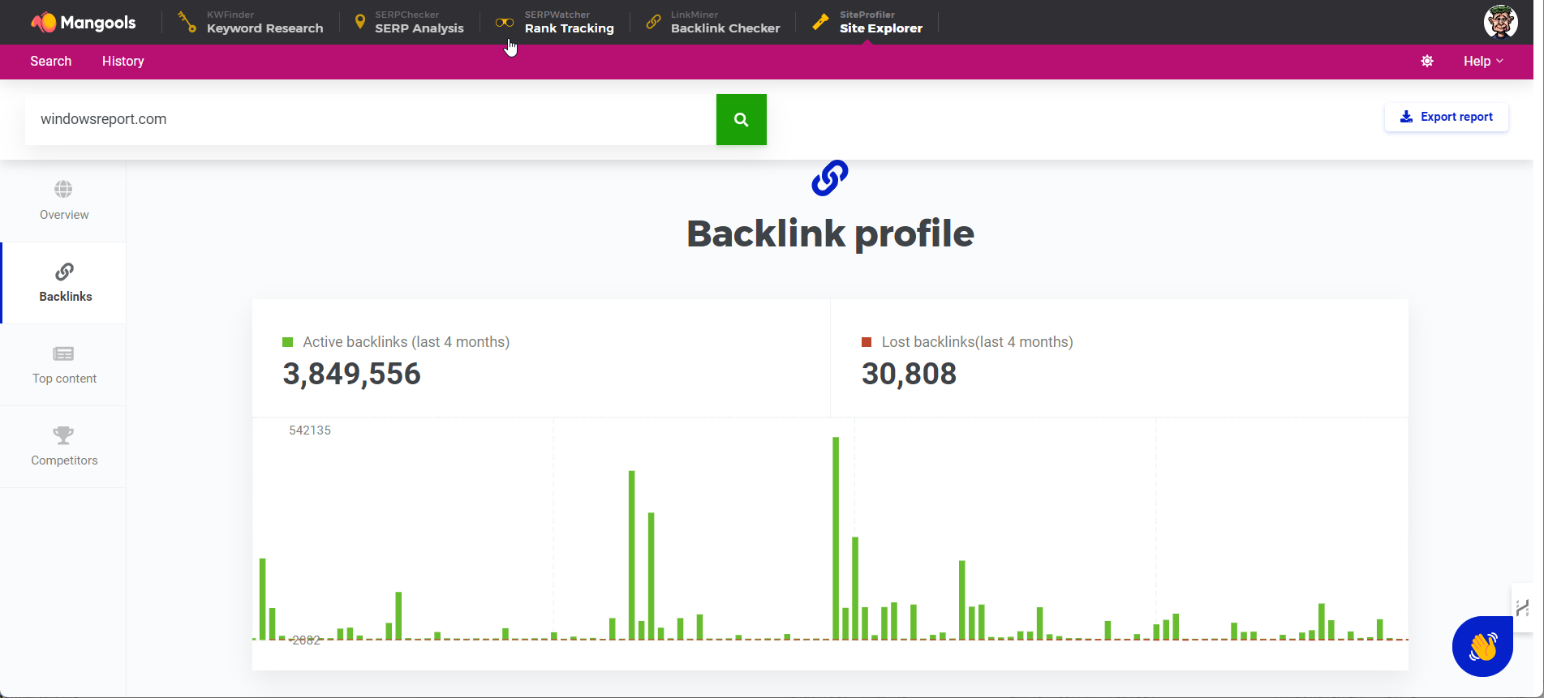This screenshot has height=698, width=1544.
Task: Expand the Help dropdown menu
Action: (x=1483, y=62)
